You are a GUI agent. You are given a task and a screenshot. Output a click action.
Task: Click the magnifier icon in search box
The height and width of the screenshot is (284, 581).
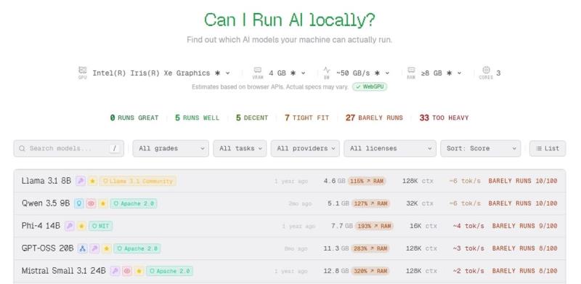23,148
